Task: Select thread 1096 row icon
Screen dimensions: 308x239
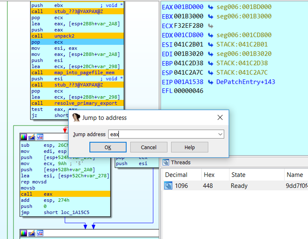Action: tap(168, 186)
